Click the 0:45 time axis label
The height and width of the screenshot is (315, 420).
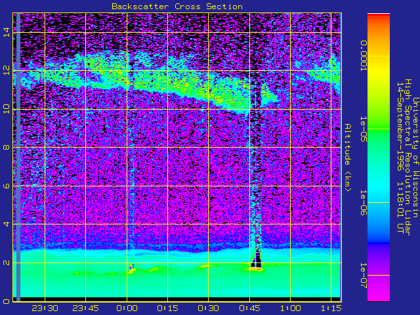249,308
